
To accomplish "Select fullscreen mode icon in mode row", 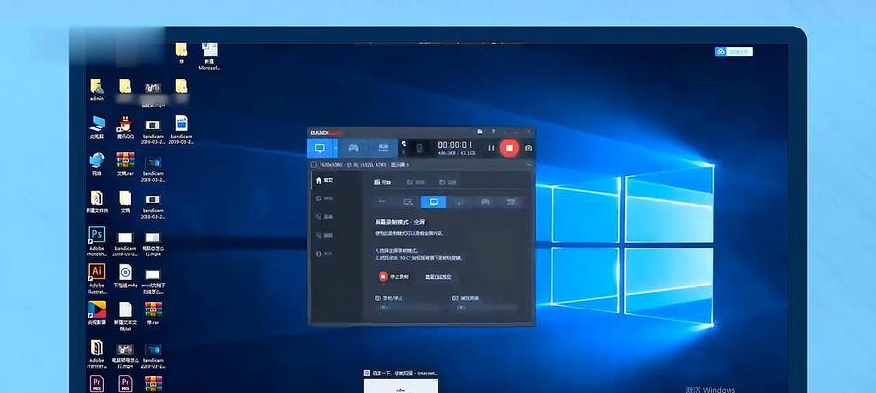I will pyautogui.click(x=433, y=202).
